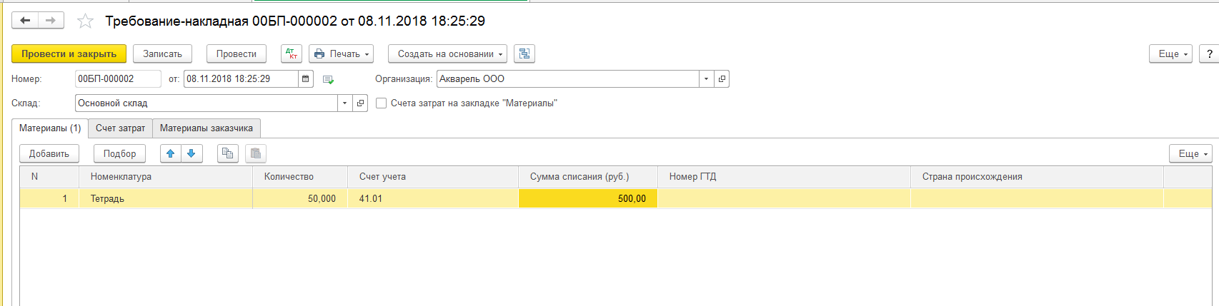Sort by Количество column header
This screenshot has height=306, width=1219.
tap(300, 177)
